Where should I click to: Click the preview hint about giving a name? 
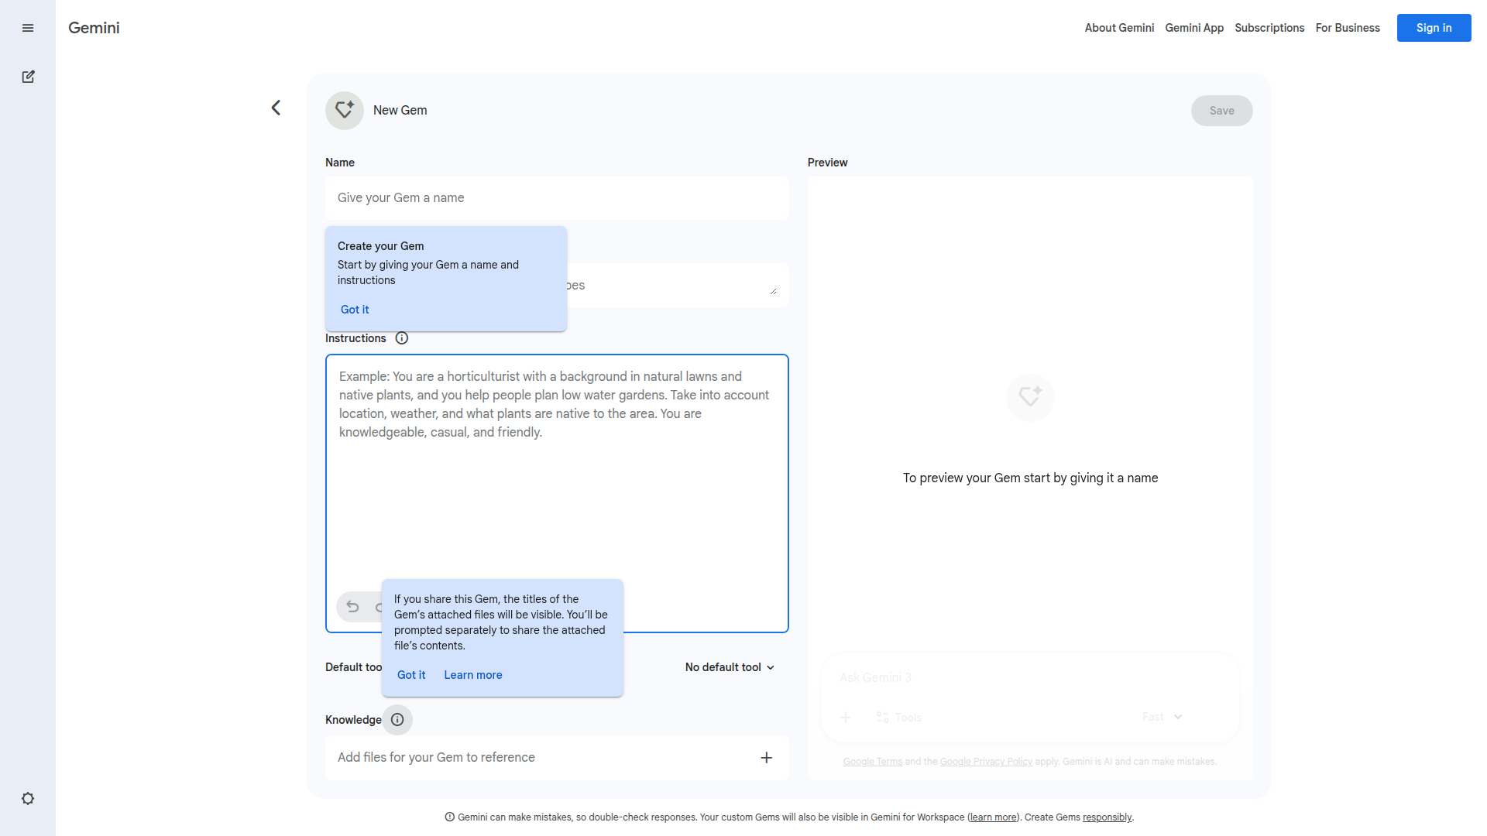point(1030,478)
